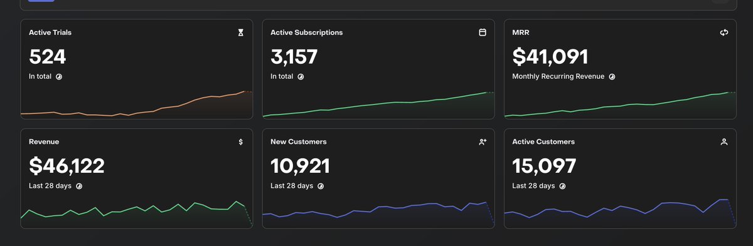Click the recurring arrows icon on MRR card

tap(724, 33)
